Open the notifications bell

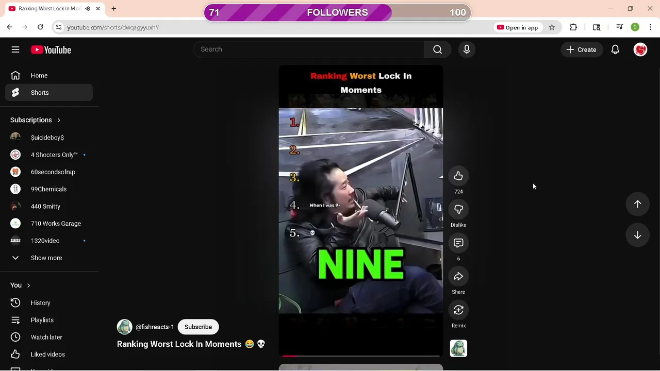pos(615,49)
